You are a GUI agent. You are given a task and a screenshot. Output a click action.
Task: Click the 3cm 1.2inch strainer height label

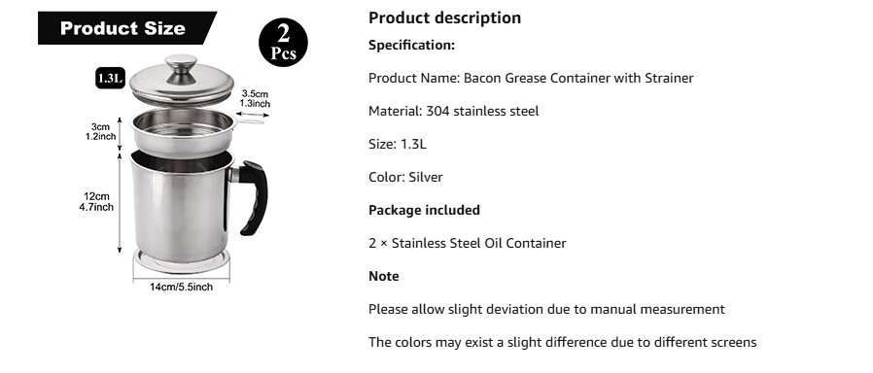click(x=100, y=132)
